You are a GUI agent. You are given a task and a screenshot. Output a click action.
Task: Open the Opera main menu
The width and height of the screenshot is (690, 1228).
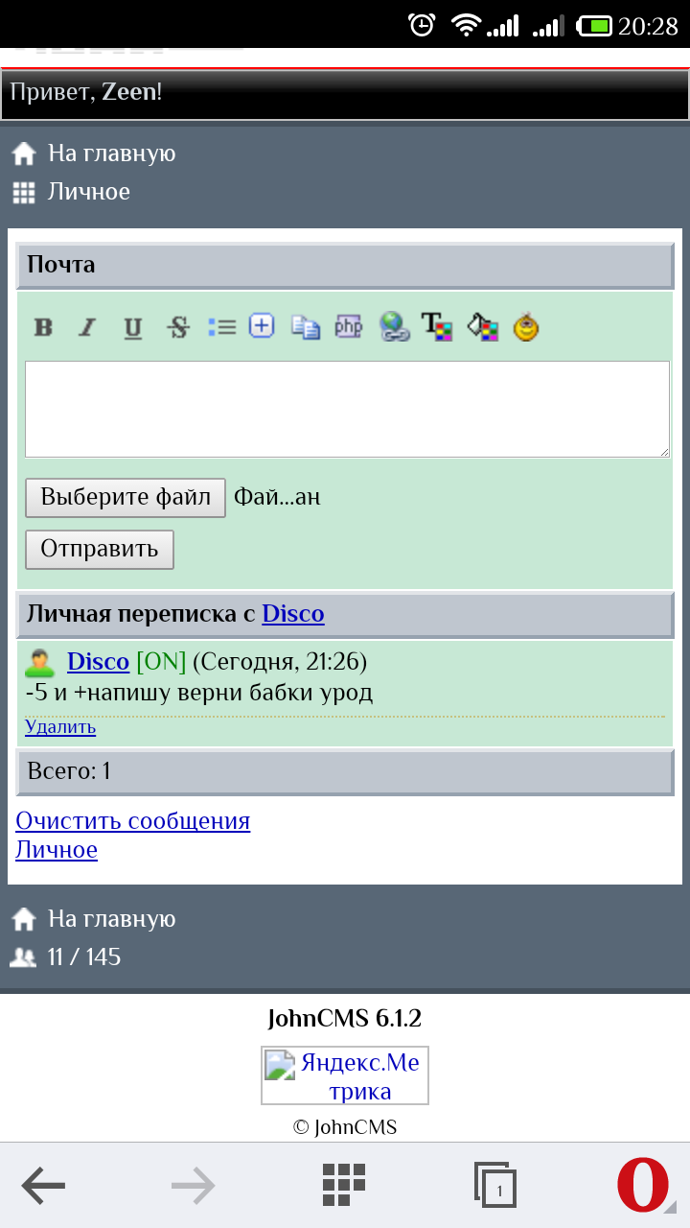644,1186
